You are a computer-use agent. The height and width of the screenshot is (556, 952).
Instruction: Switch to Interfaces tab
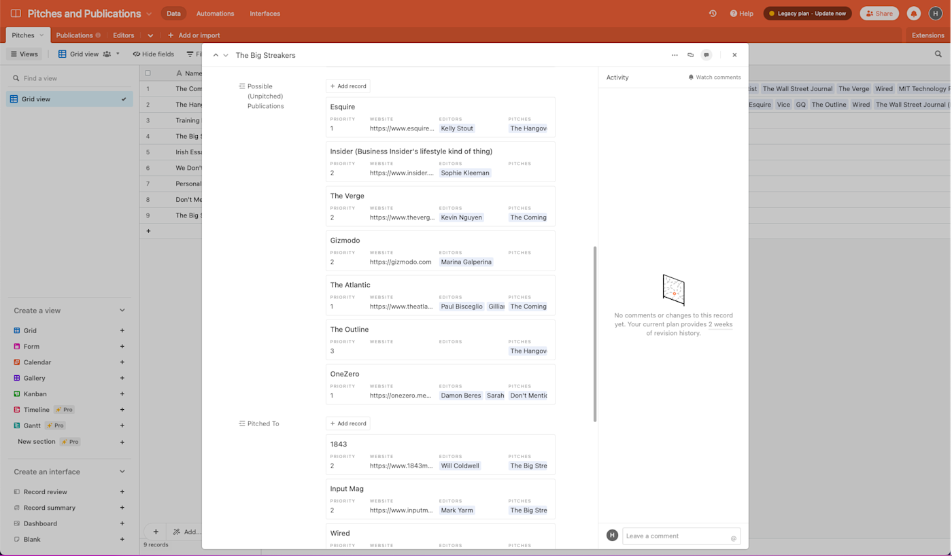coord(265,14)
